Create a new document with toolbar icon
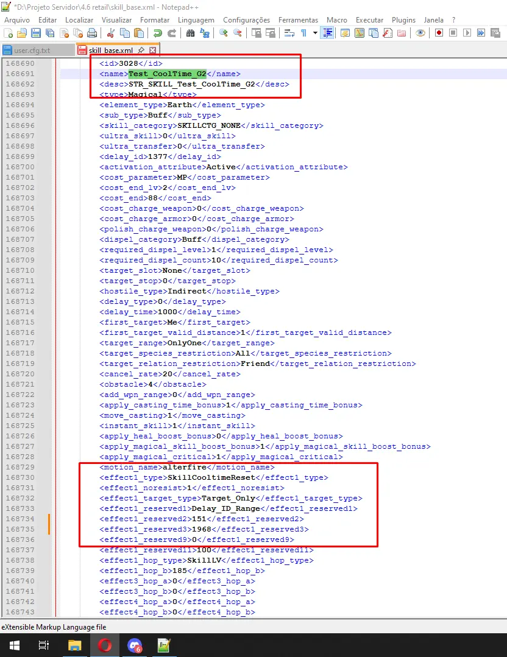The height and width of the screenshot is (657, 507). (x=8, y=33)
